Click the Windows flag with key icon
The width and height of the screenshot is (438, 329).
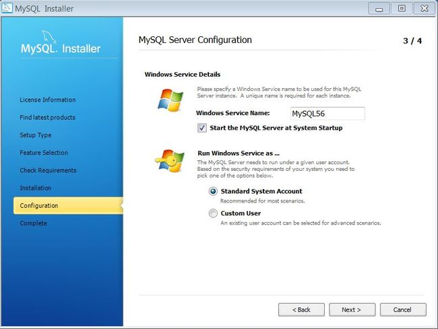coord(170,161)
